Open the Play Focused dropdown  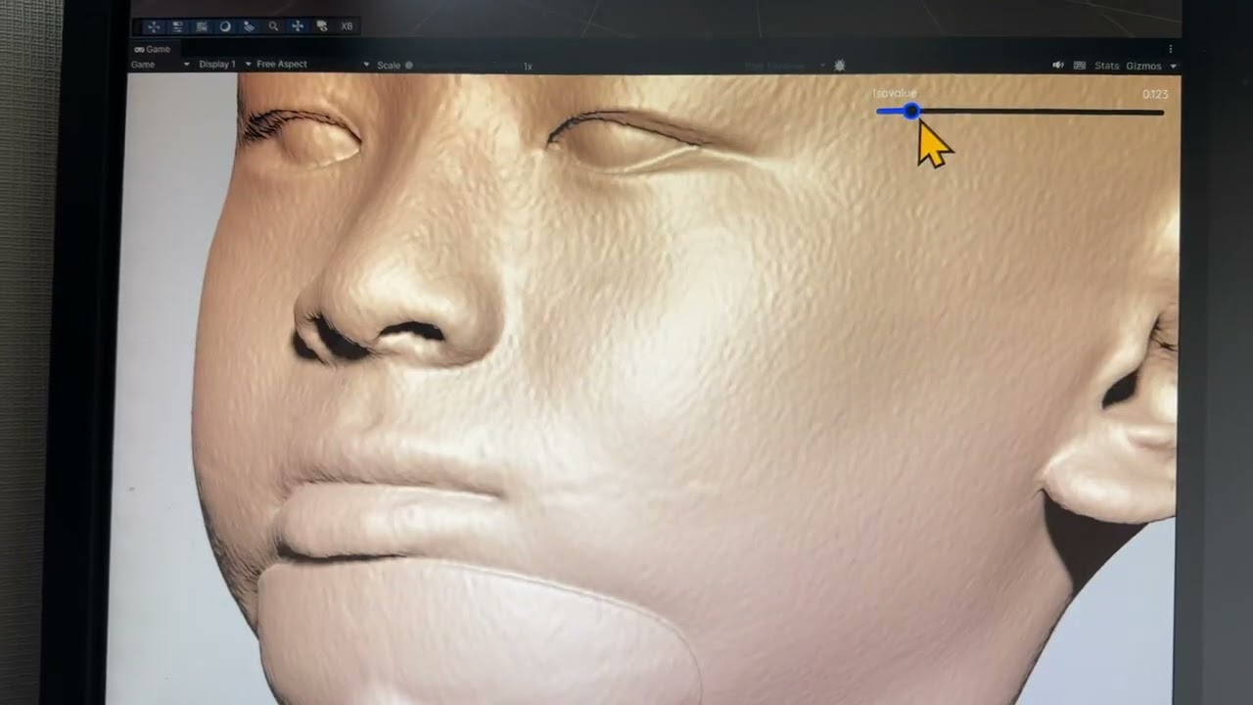pos(785,66)
